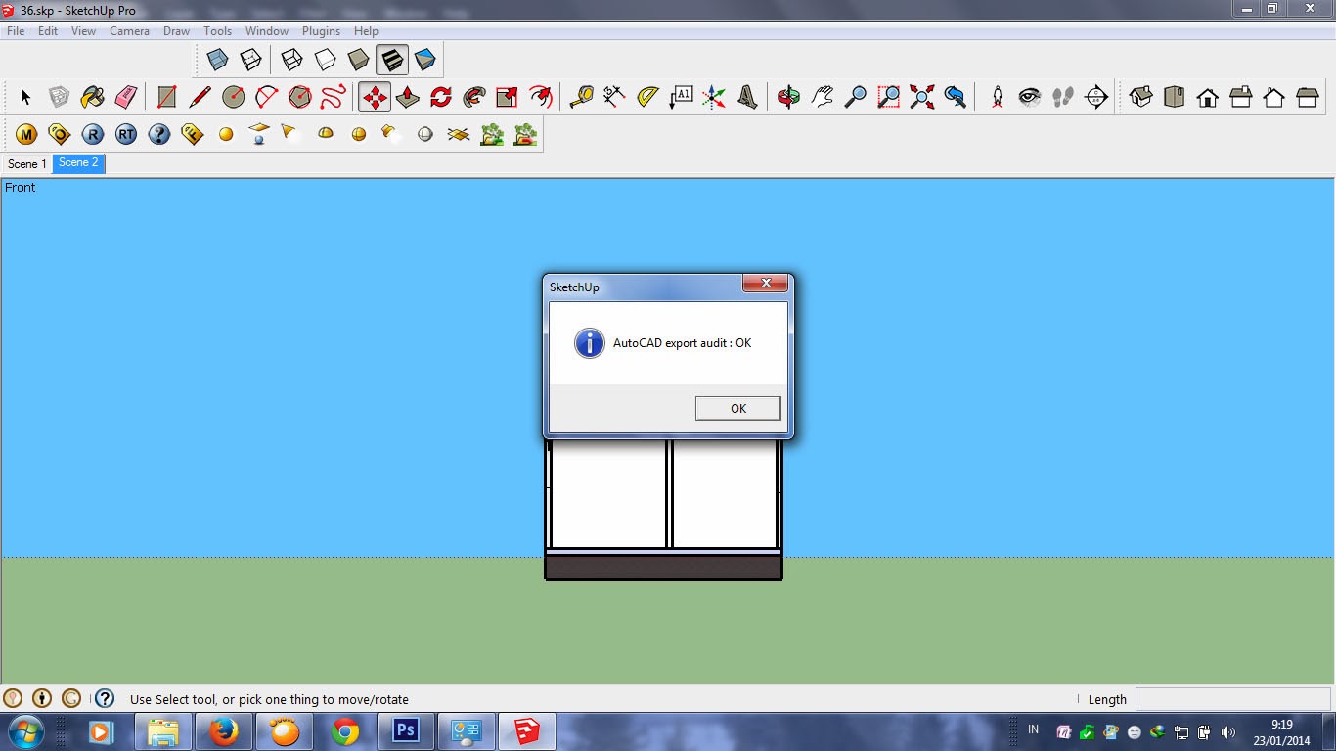Select the Axes tool
The height and width of the screenshot is (751, 1336).
click(714, 97)
